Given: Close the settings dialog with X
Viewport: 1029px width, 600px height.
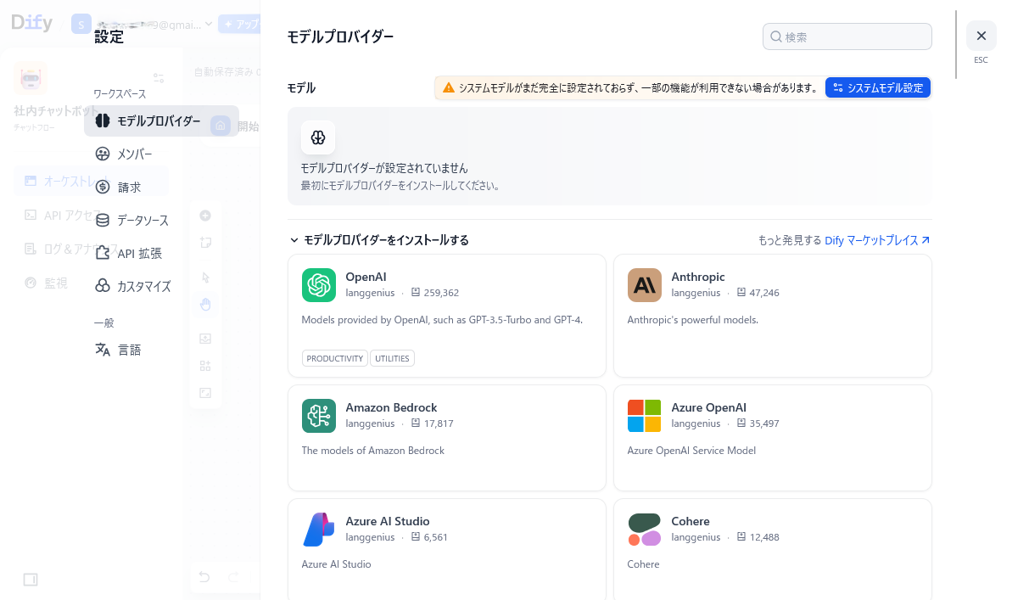Looking at the screenshot, I should 981,36.
